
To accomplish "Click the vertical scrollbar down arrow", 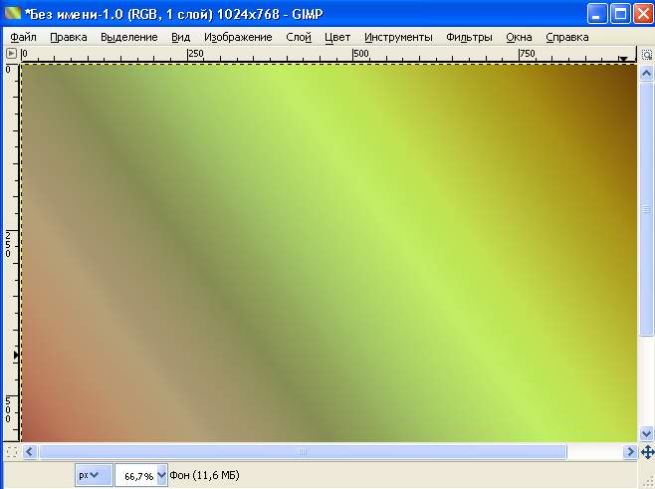I will pos(646,433).
